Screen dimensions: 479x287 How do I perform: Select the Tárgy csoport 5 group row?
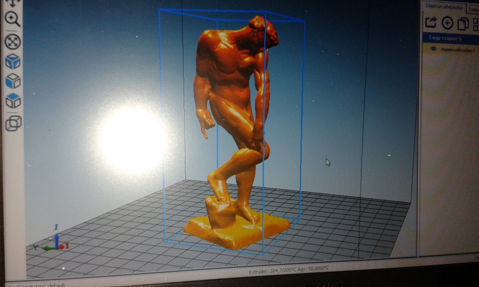click(x=448, y=38)
